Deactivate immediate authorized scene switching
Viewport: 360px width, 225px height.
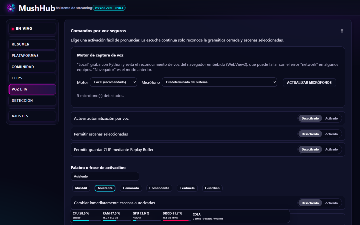pos(310,203)
